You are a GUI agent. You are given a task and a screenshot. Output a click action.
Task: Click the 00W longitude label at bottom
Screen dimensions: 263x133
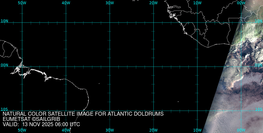click(241, 130)
